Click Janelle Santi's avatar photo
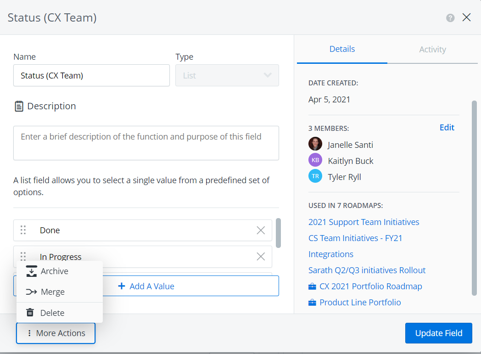 (x=315, y=145)
